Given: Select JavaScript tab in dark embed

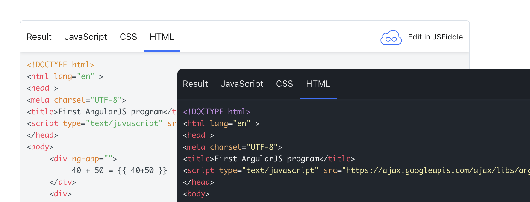Looking at the screenshot, I should coord(242,84).
